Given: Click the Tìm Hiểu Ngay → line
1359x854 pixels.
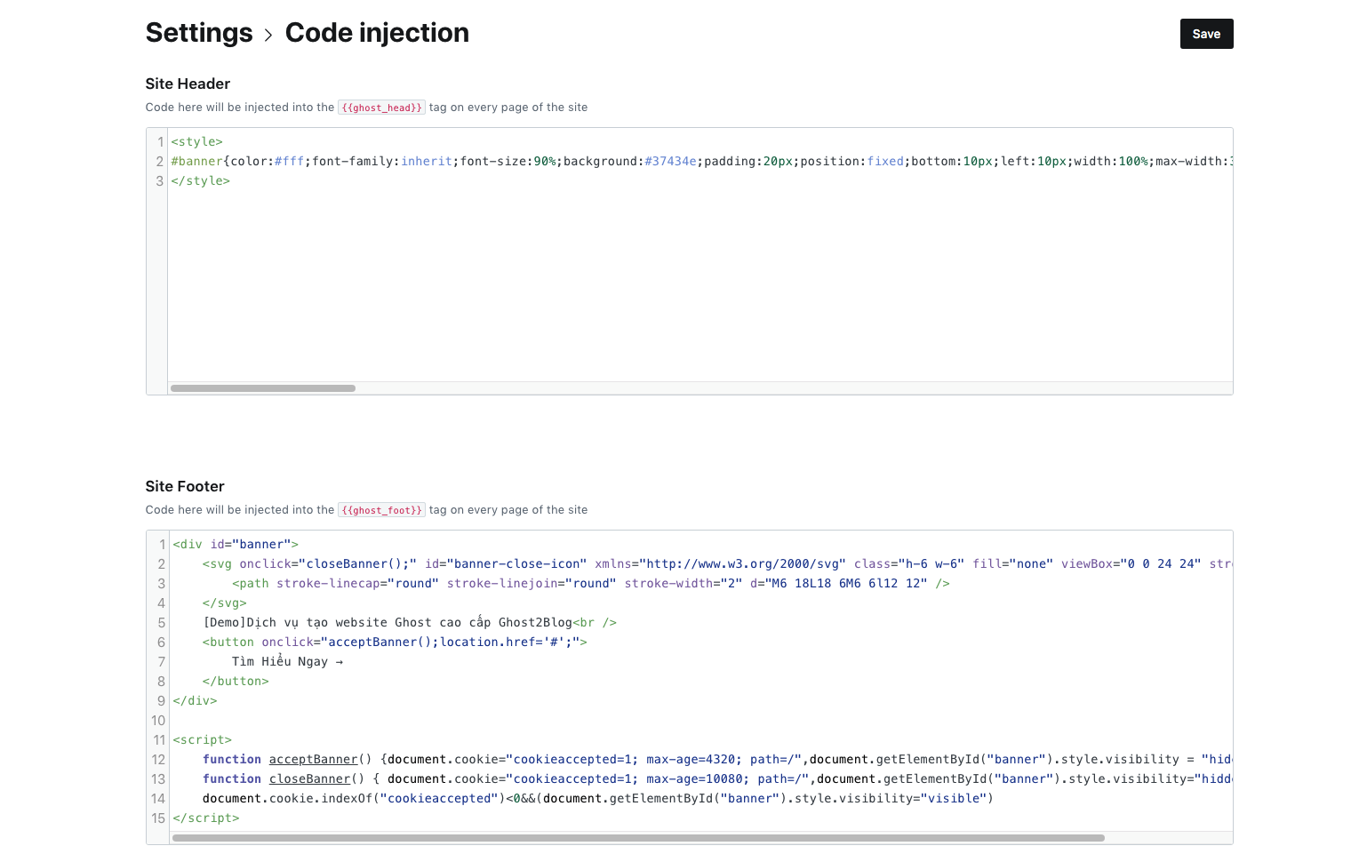Looking at the screenshot, I should click(287, 661).
